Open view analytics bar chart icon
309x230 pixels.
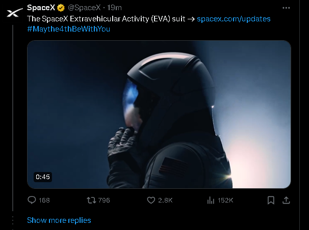[x=211, y=200]
